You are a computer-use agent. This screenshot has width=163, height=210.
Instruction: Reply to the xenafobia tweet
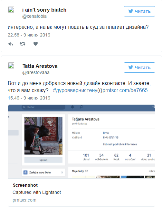(11, 44)
